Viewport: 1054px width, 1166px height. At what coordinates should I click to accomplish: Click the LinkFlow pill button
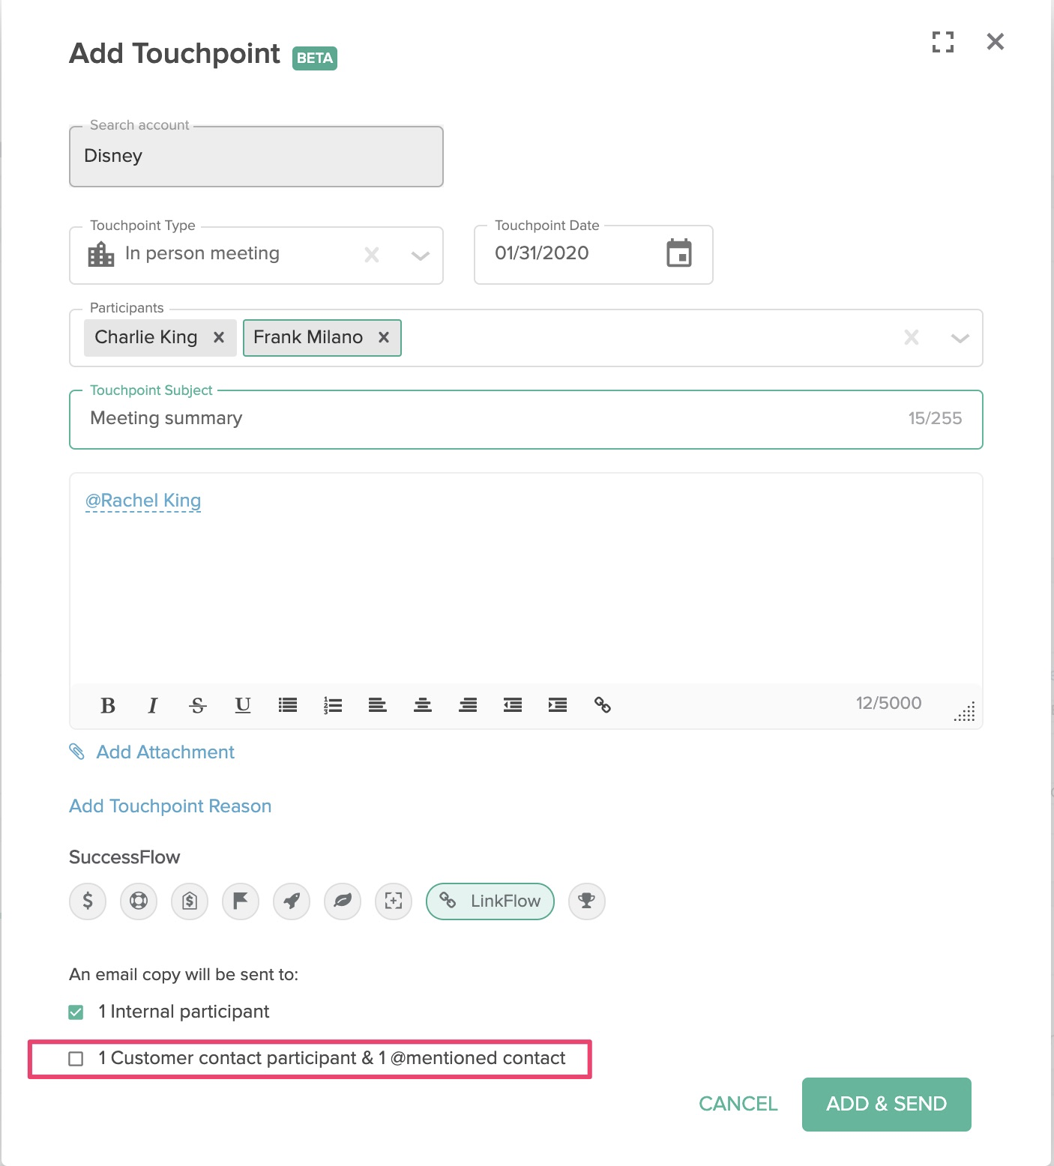[x=490, y=901]
